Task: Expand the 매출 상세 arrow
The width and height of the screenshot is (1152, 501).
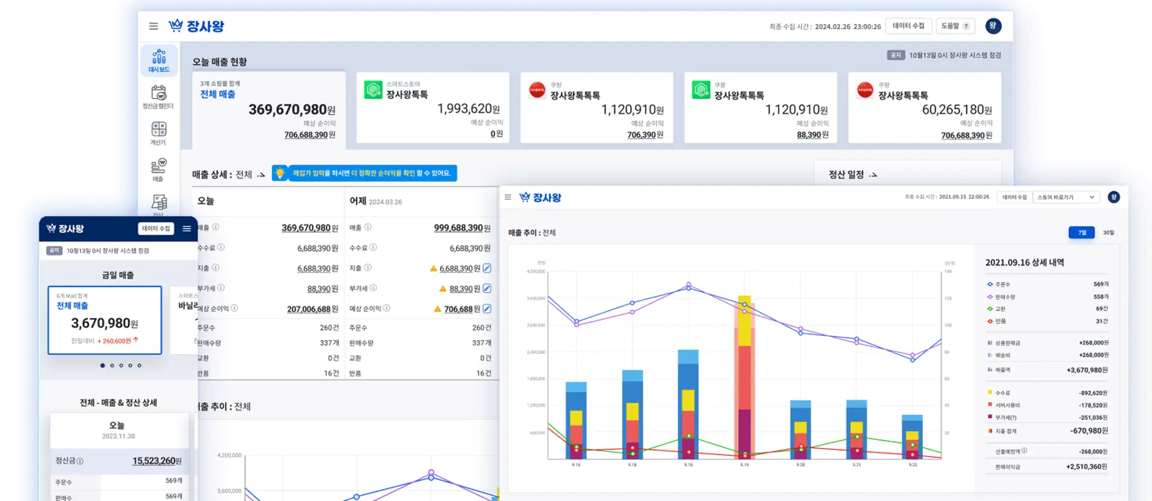Action: coord(261,175)
